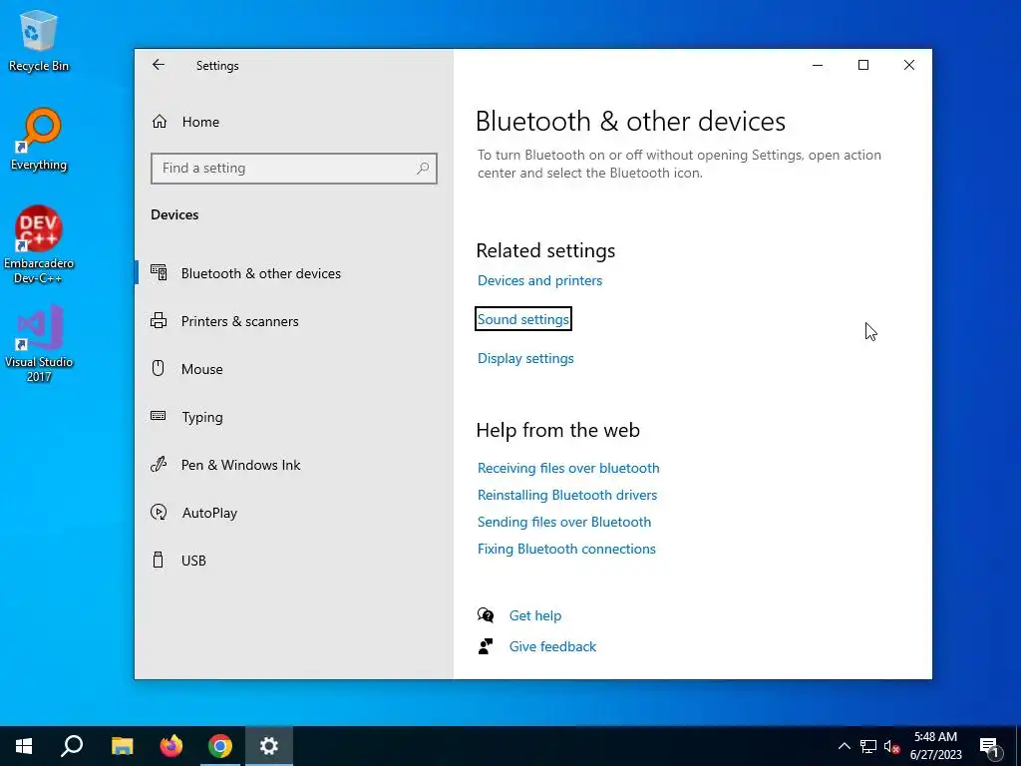Click the Settings gear on the taskbar
The width and height of the screenshot is (1021, 766).
pyautogui.click(x=269, y=746)
